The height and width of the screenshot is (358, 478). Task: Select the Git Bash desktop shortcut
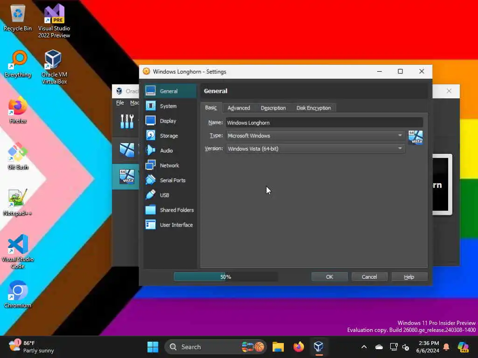(18, 156)
